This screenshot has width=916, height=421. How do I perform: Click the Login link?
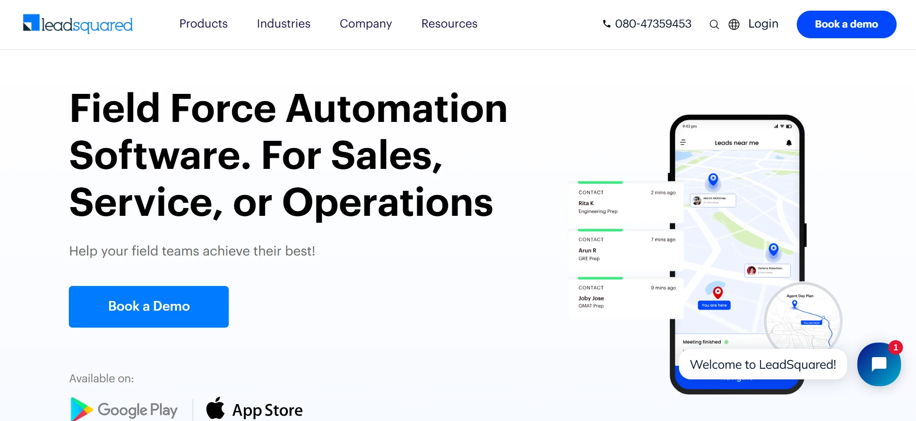coord(763,24)
